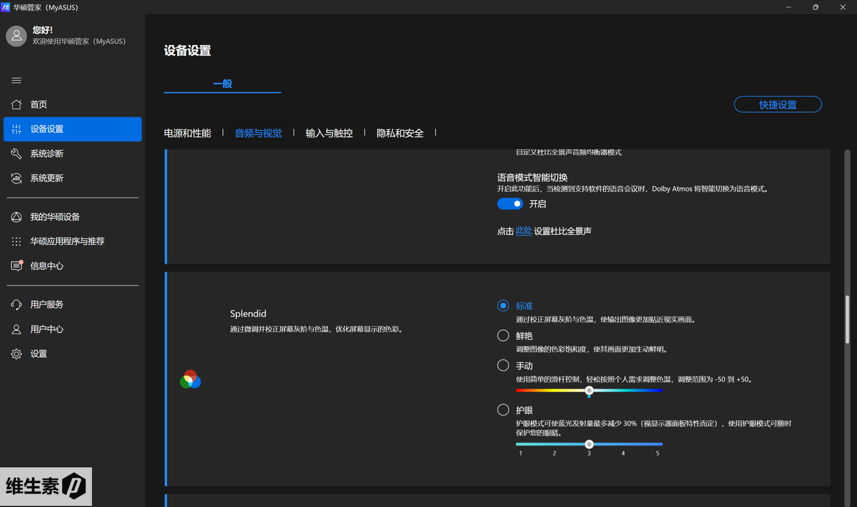The image size is (857, 507).
Task: Open the 首页 home icon
Action: coord(16,105)
